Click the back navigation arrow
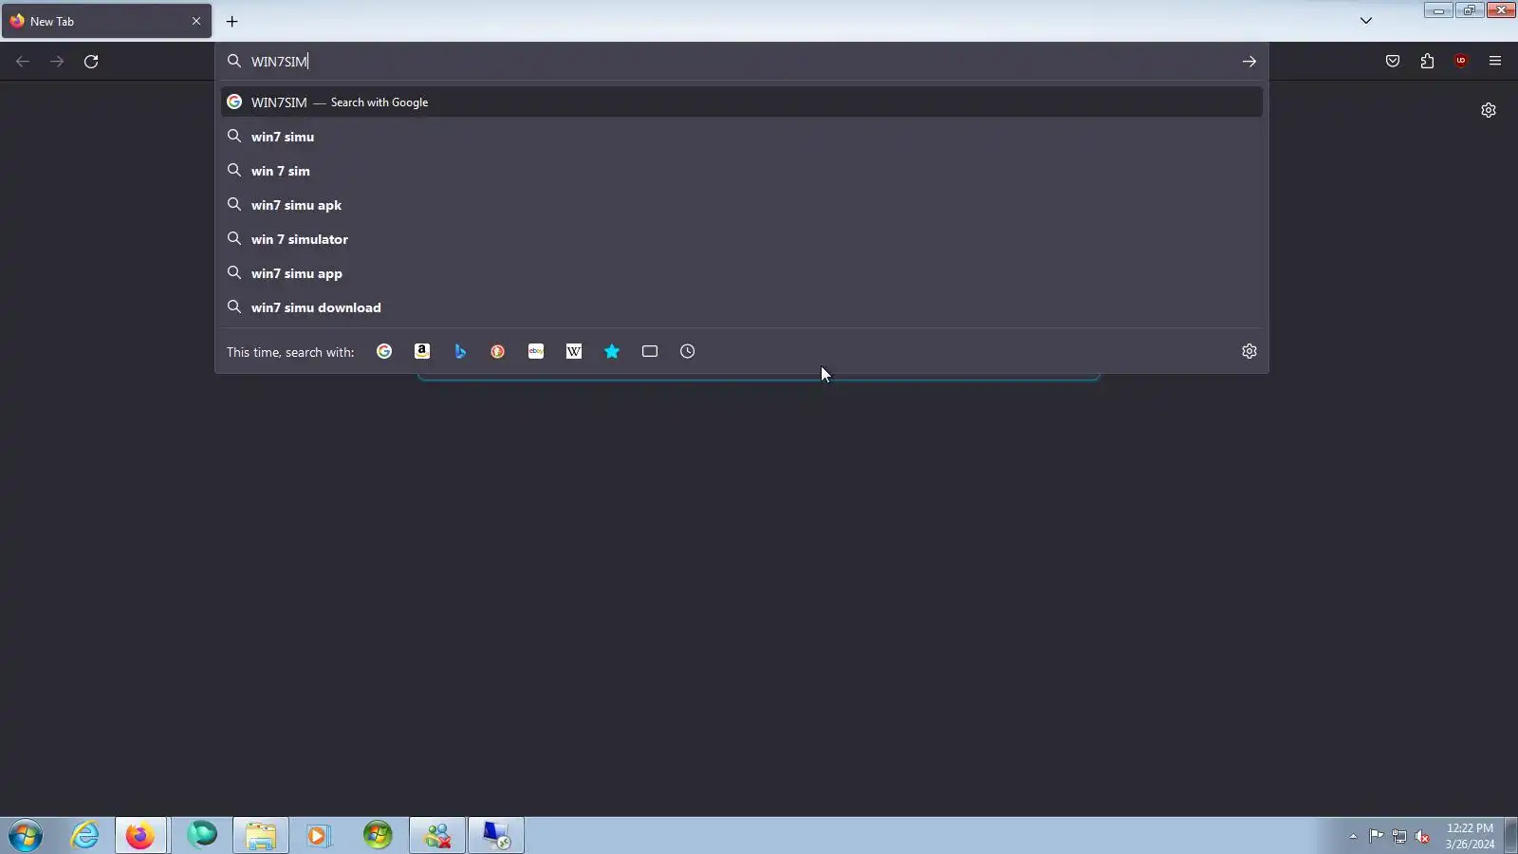Screen dimensions: 1518x854 (23, 62)
